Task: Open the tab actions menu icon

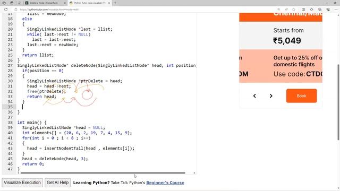Action: 12,3
